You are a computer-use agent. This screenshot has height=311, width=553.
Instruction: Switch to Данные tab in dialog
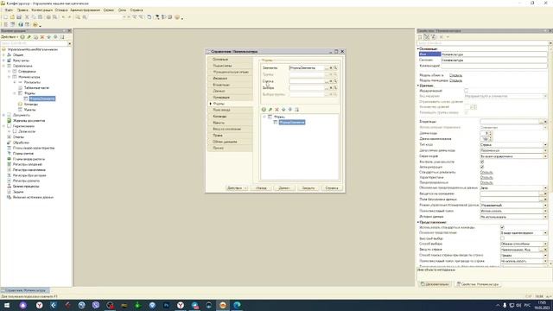click(x=230, y=91)
